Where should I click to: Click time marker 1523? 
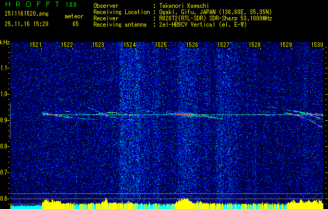98,44
